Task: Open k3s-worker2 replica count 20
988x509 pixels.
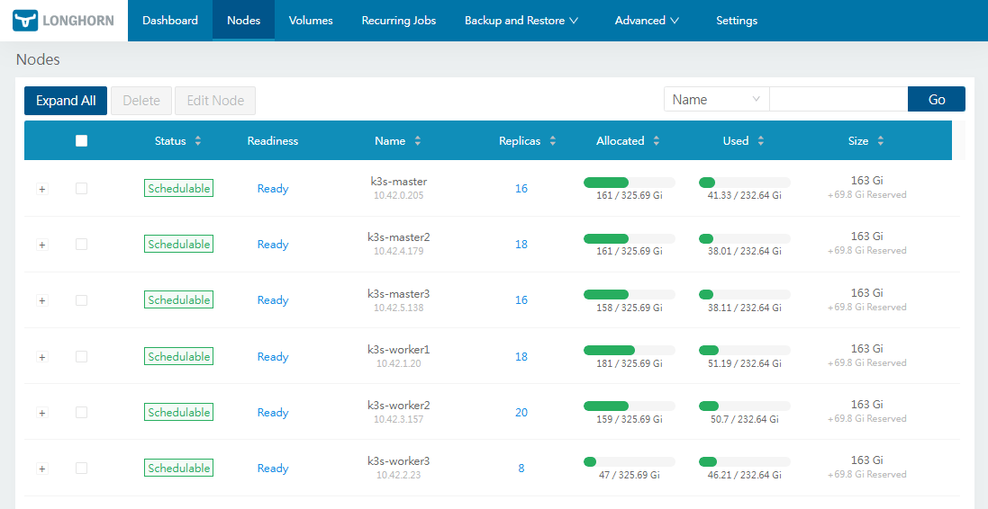Action: 521,412
